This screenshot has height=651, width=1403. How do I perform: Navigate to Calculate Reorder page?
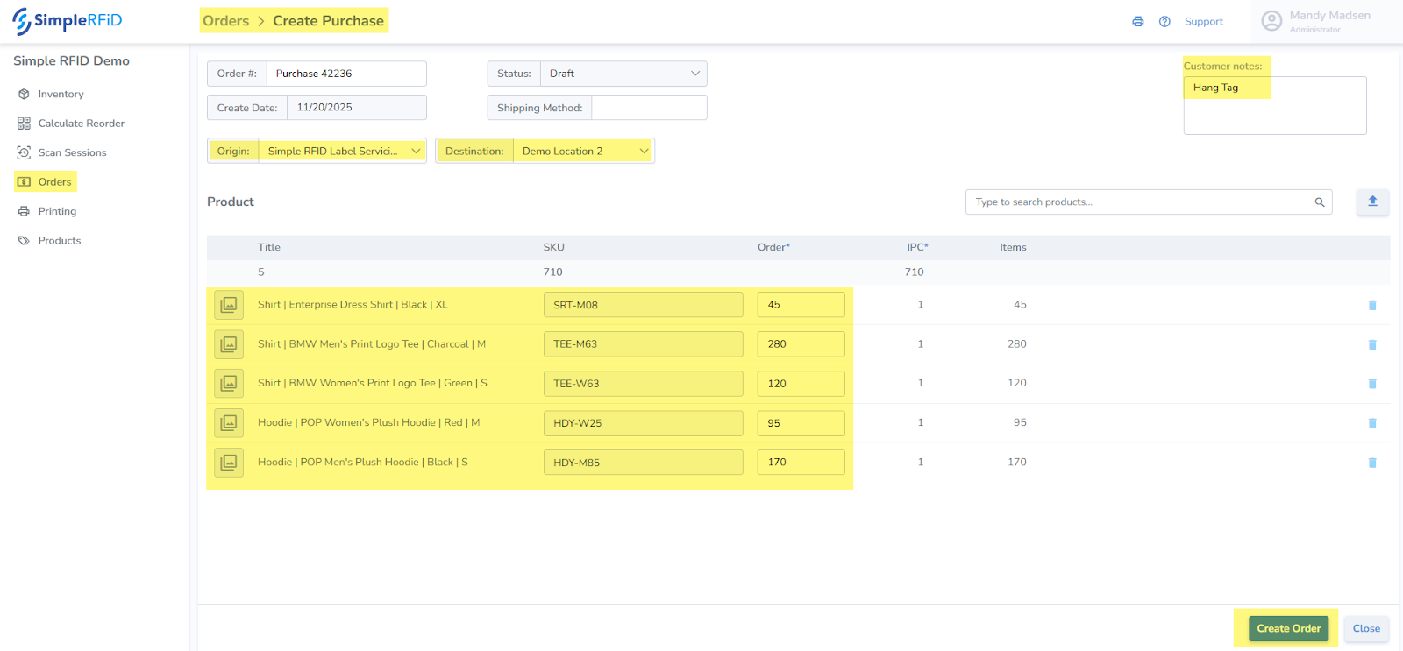pyautogui.click(x=81, y=124)
